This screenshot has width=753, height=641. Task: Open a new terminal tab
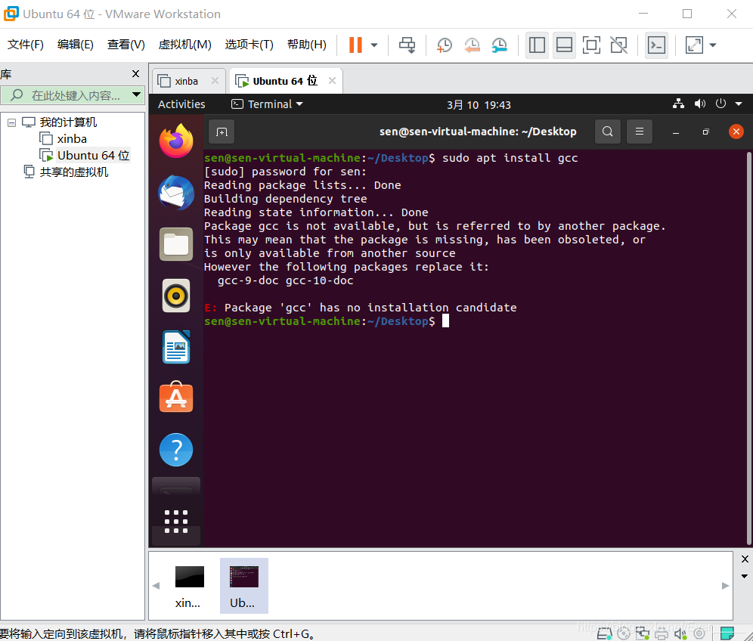click(x=222, y=132)
